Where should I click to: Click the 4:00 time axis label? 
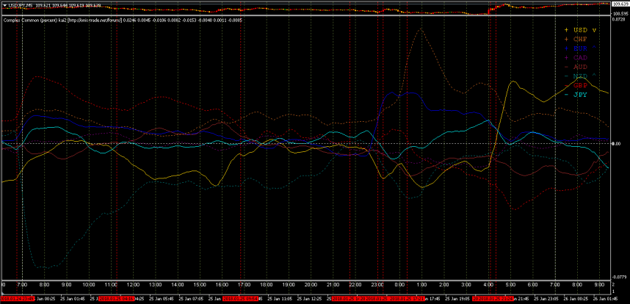coord(488,284)
